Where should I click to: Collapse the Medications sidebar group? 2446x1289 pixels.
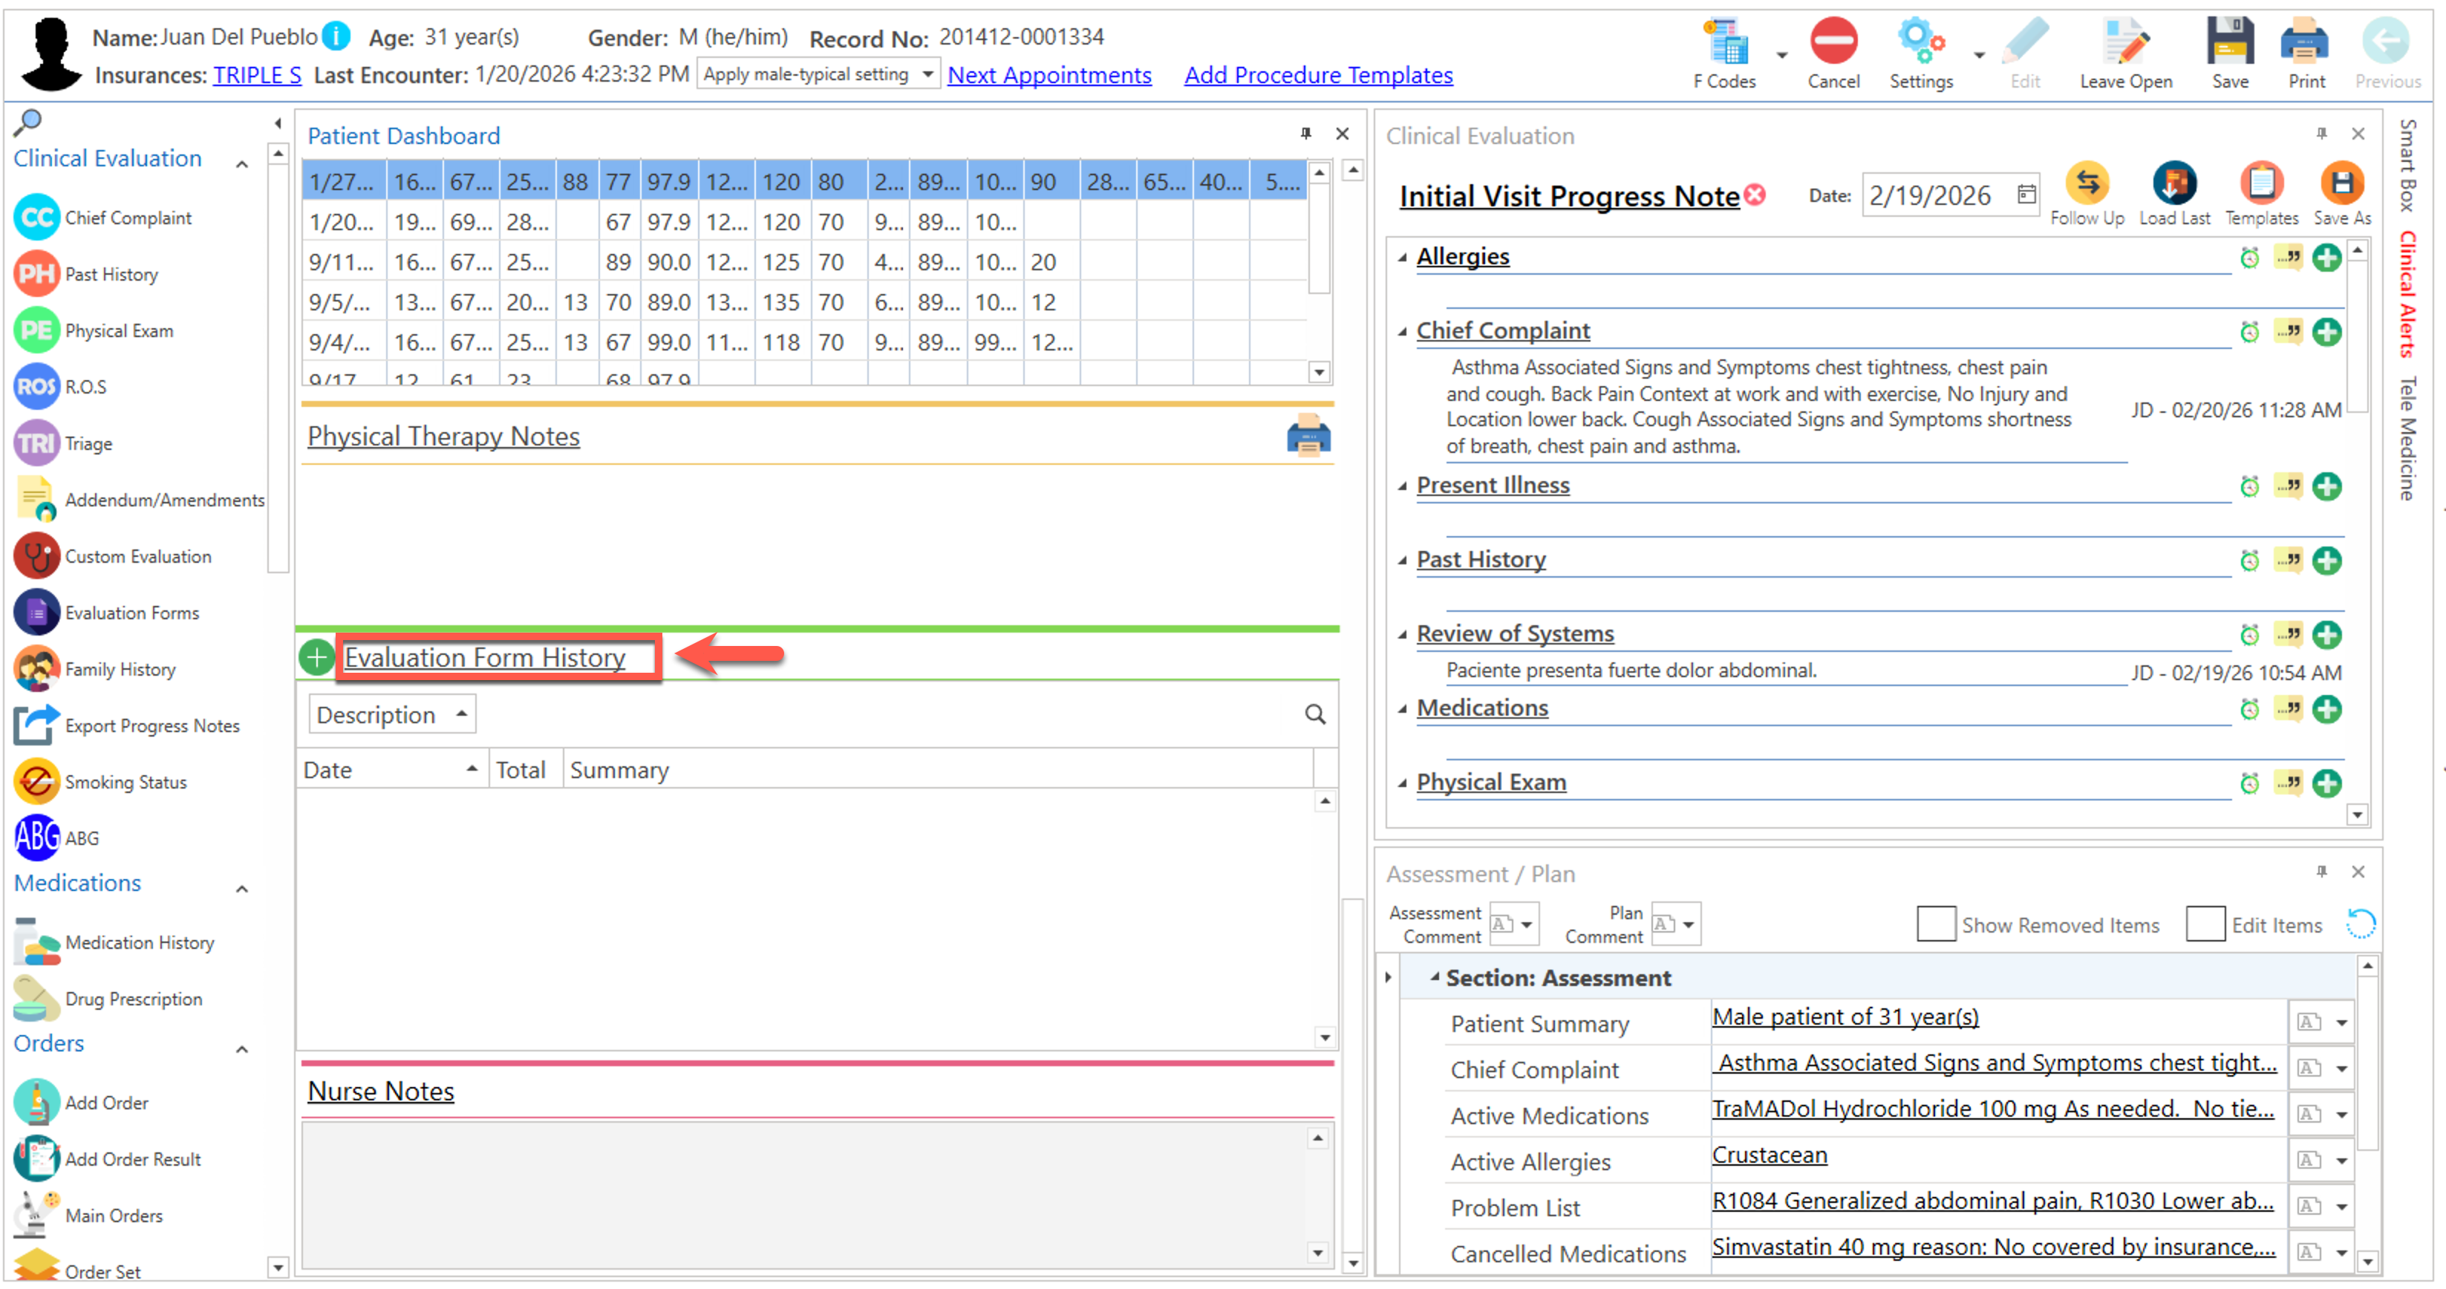[242, 890]
